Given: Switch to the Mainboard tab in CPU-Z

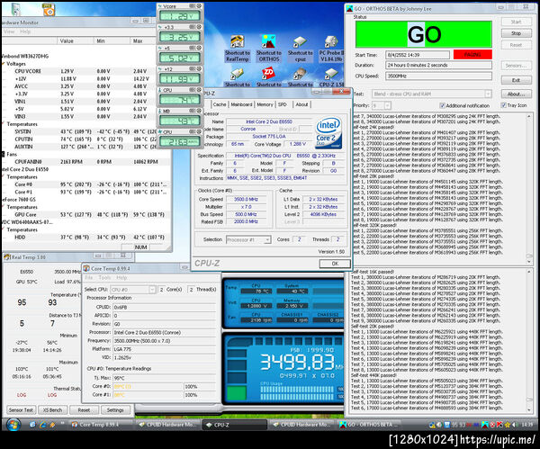Looking at the screenshot, I should coord(241,104).
